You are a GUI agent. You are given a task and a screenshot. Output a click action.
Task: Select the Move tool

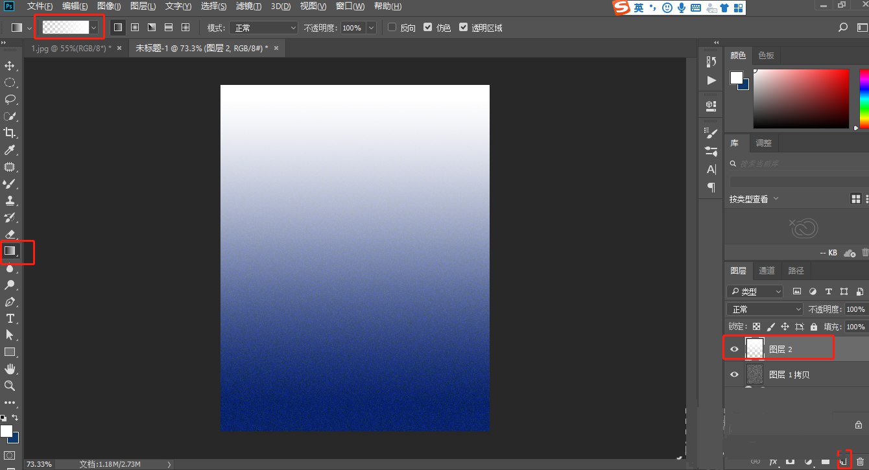(9, 65)
